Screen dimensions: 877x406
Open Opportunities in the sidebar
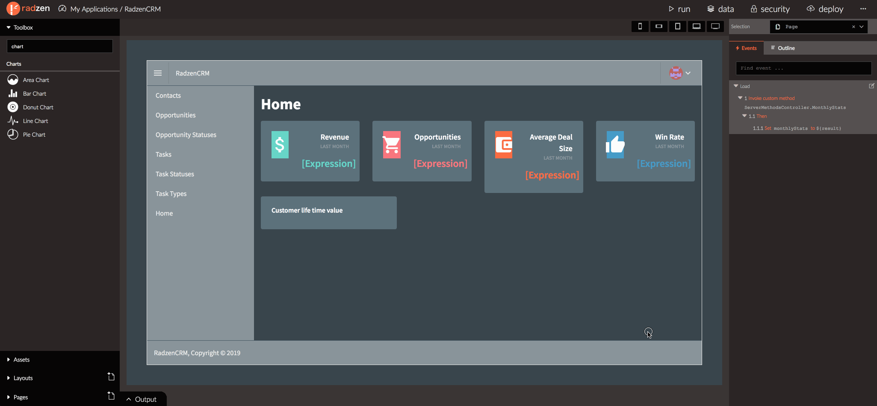pos(175,115)
